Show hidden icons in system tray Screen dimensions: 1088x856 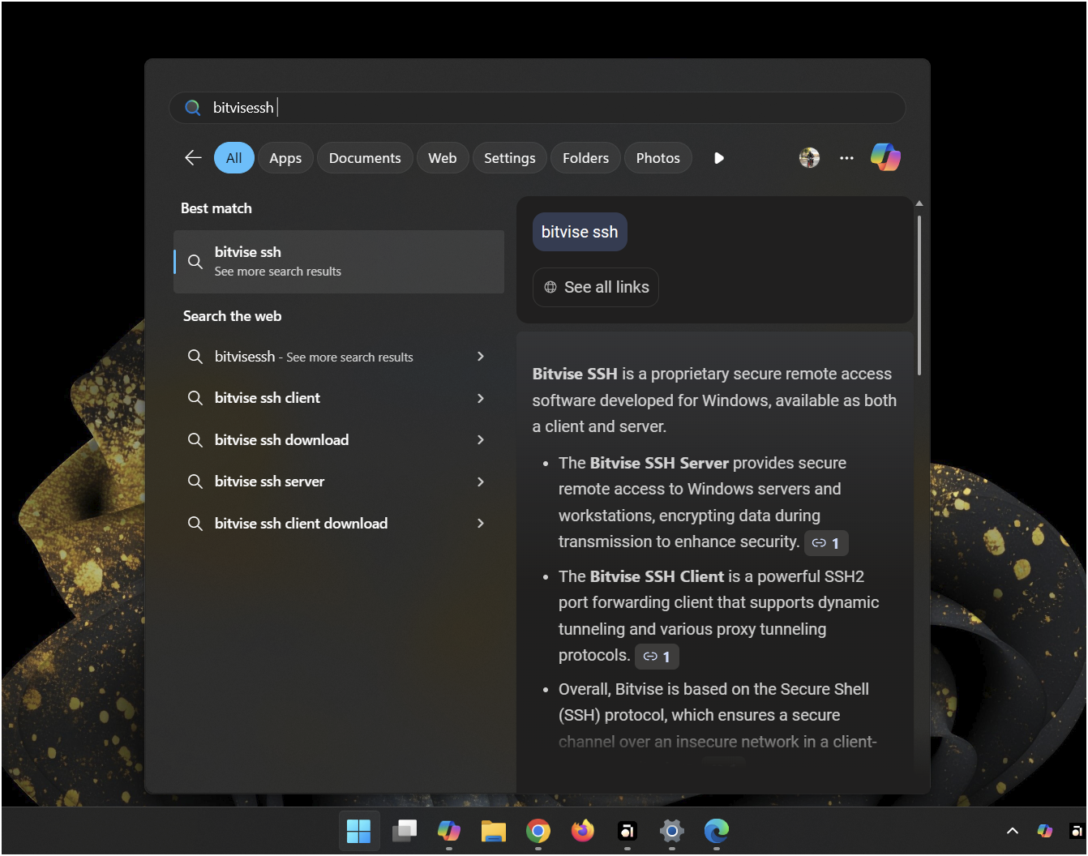pos(1013,831)
